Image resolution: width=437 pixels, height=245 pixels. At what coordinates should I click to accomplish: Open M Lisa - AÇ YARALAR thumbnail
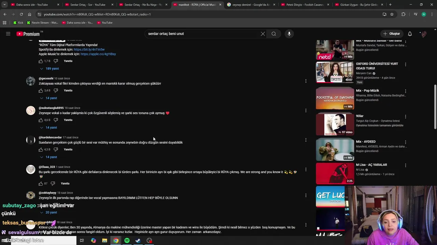[x=335, y=173]
